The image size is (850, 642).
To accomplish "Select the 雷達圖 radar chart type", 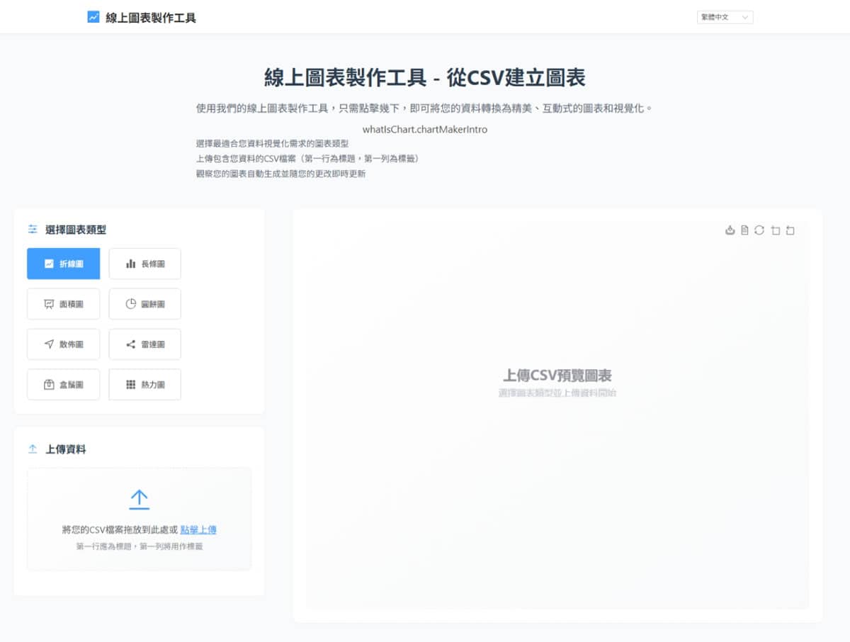I will [x=144, y=344].
